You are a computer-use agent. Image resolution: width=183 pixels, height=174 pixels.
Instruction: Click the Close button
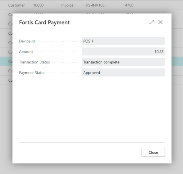pos(153,152)
